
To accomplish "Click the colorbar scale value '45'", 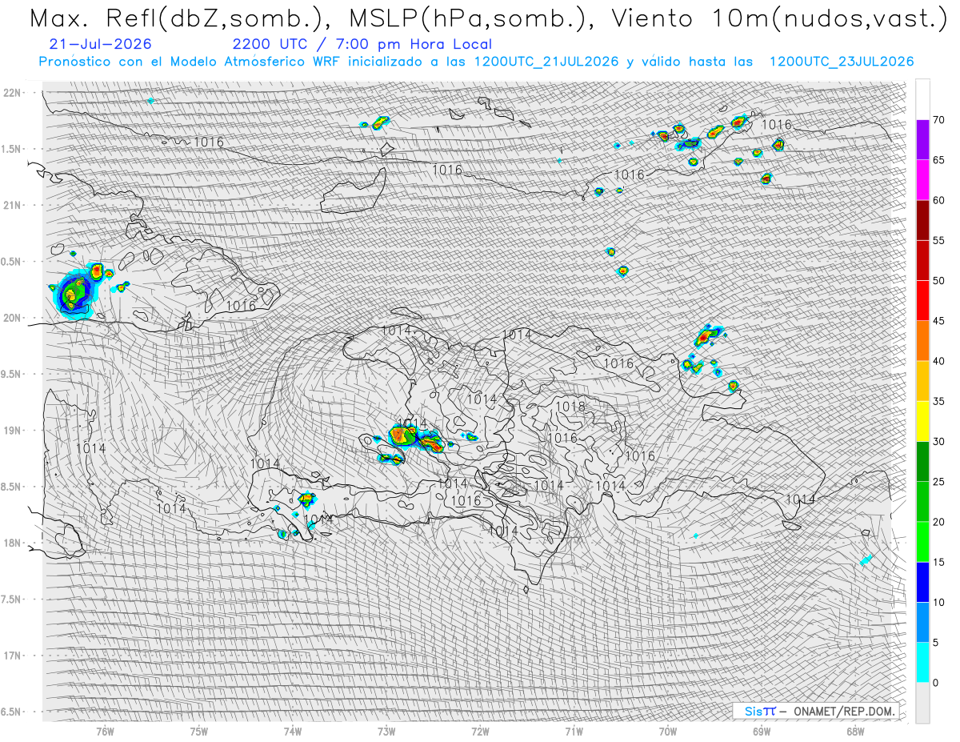I will (x=939, y=321).
